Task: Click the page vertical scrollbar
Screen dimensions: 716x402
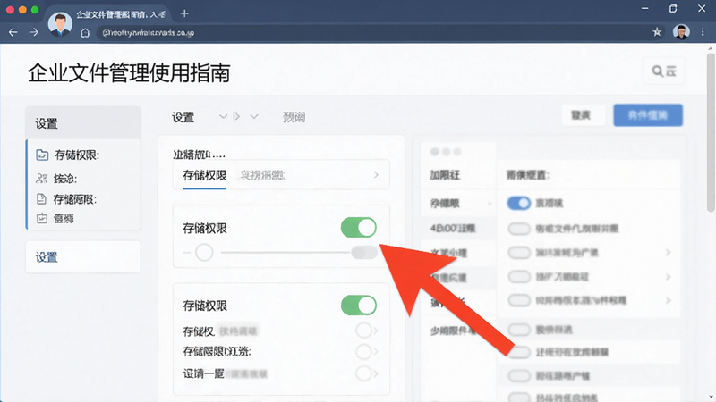Action: pyautogui.click(x=711, y=132)
